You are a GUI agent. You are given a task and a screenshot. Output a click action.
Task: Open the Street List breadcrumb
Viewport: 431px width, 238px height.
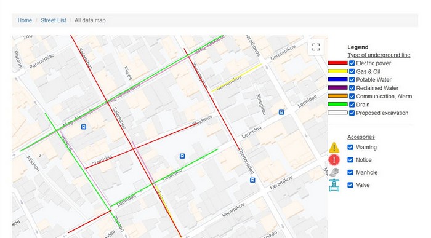(54, 20)
